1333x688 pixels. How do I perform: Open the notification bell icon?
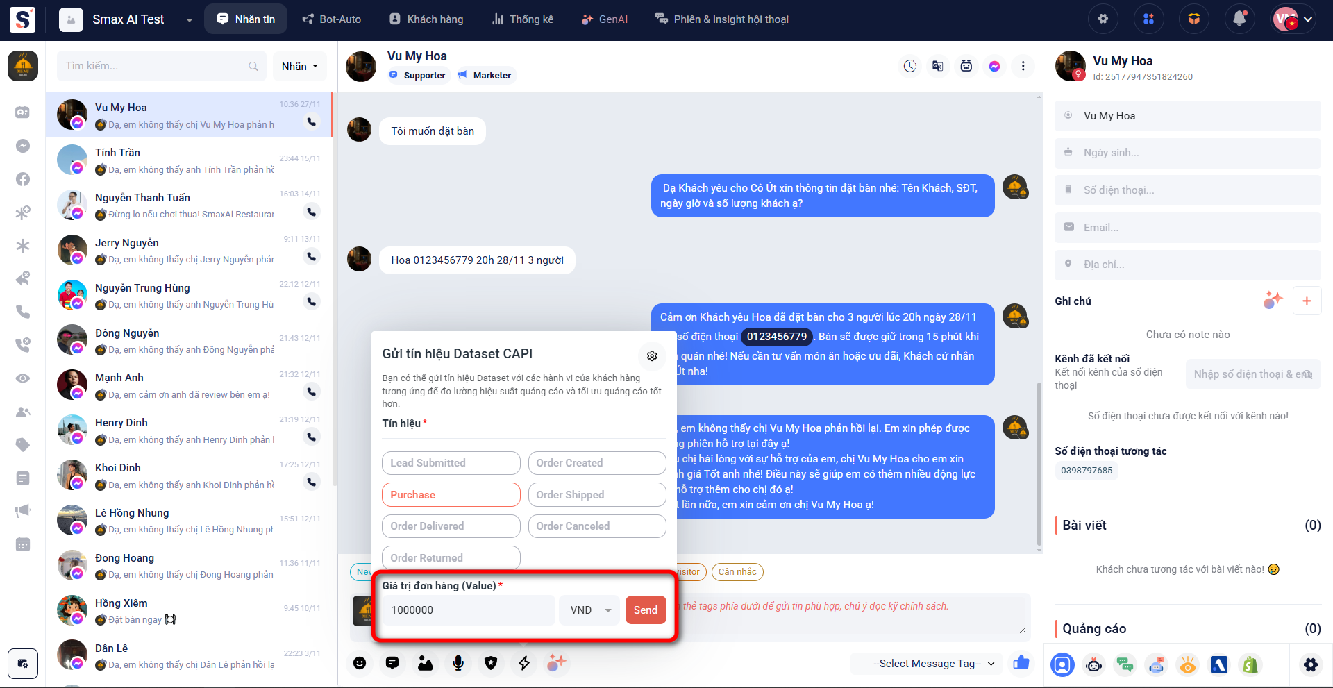point(1239,19)
